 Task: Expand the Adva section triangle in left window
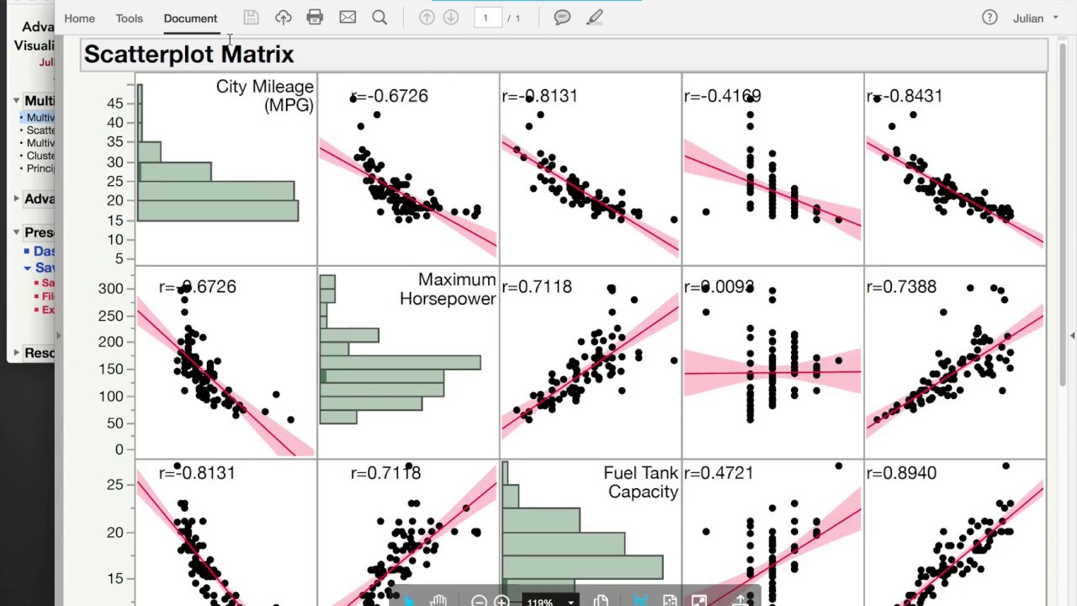(x=16, y=199)
